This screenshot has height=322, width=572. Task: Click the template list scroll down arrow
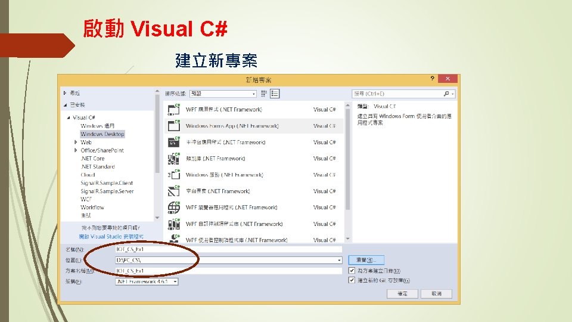point(347,239)
